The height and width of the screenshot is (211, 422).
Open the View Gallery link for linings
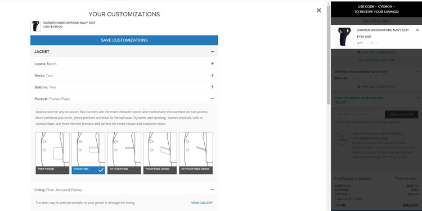click(x=202, y=203)
